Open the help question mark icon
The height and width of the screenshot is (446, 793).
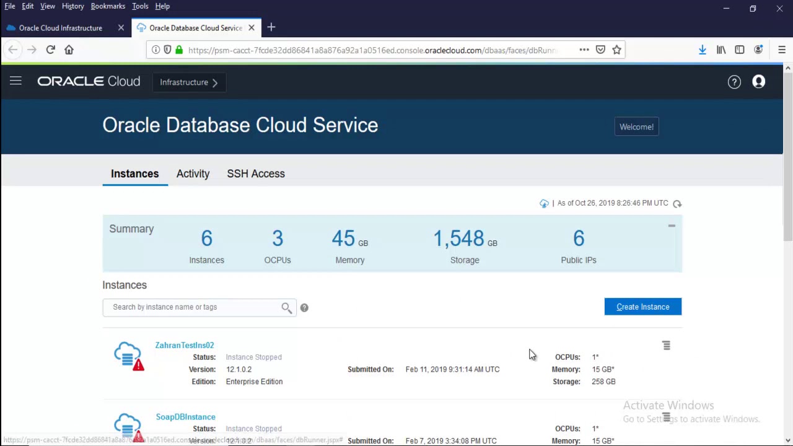click(x=734, y=82)
